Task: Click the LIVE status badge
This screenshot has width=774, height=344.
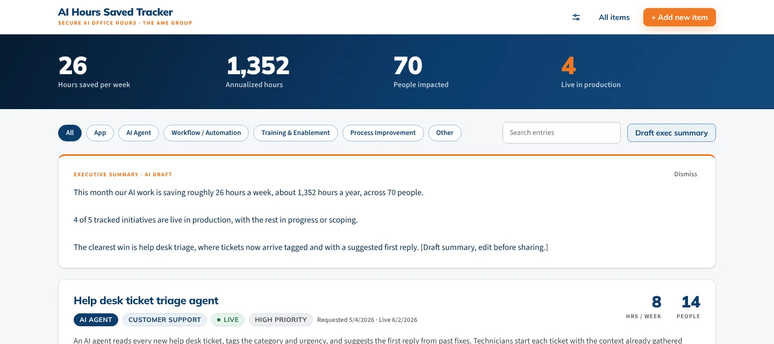Action: click(x=228, y=320)
